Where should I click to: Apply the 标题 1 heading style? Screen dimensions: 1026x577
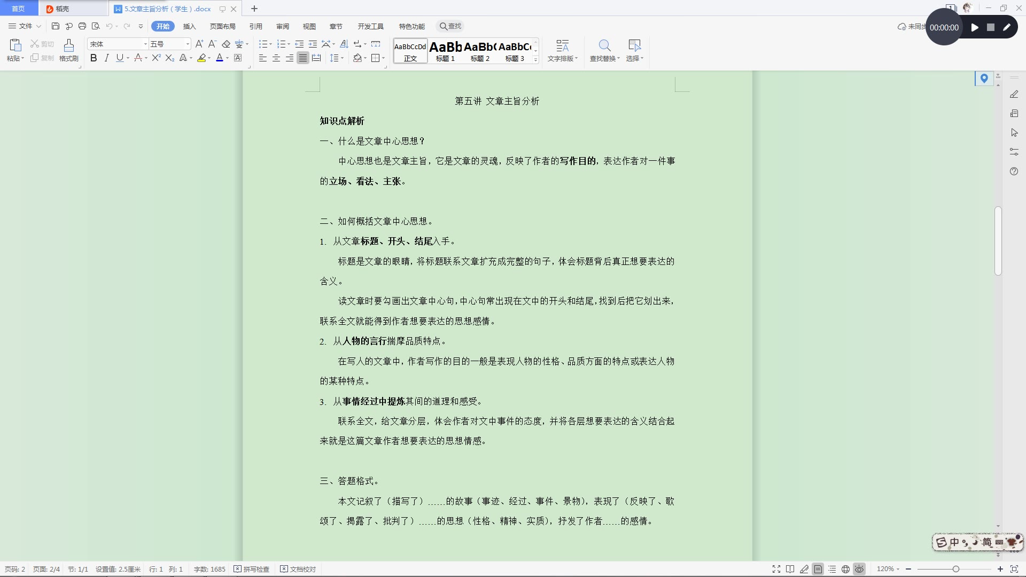click(445, 51)
